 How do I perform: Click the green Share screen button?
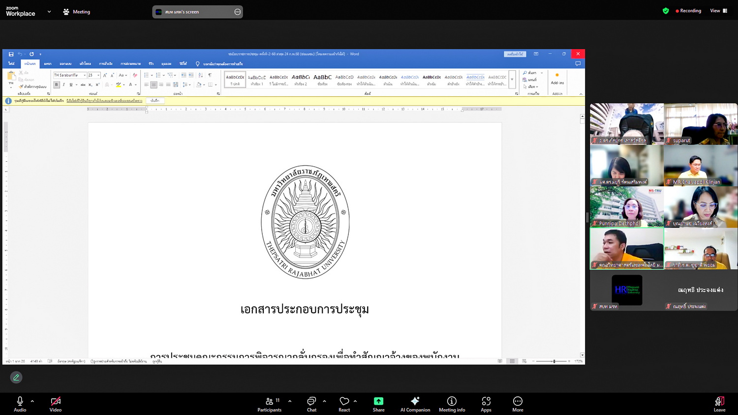coord(378,404)
